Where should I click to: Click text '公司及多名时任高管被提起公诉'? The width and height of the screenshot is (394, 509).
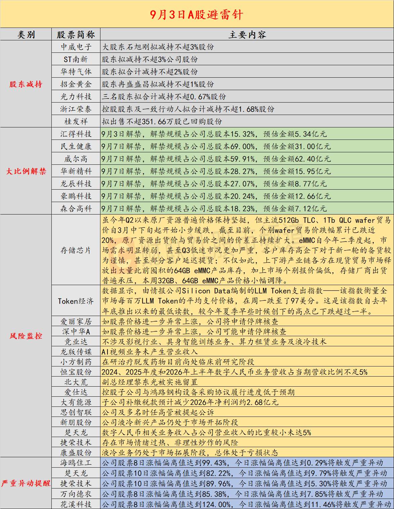point(158,413)
